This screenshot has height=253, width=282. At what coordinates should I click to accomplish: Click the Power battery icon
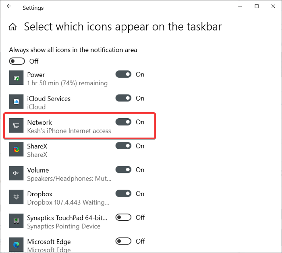coord(17,78)
